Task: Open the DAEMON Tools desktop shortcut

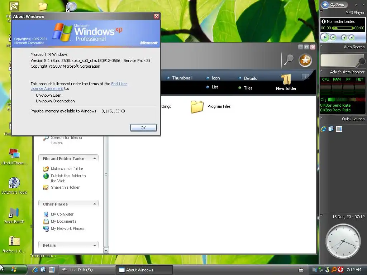Action: coord(14,183)
